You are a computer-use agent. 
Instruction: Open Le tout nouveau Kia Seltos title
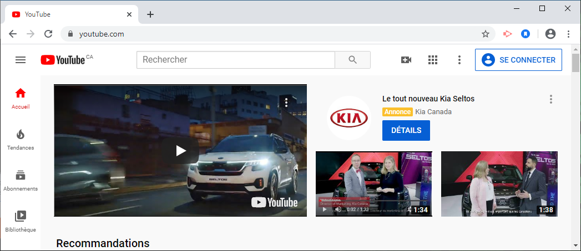click(x=428, y=99)
